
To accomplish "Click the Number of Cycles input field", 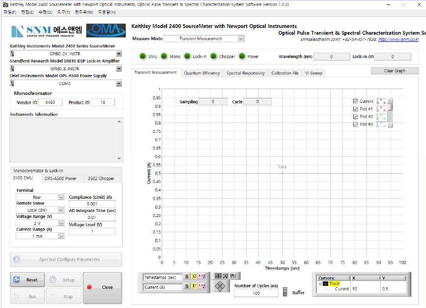I will coord(256,293).
